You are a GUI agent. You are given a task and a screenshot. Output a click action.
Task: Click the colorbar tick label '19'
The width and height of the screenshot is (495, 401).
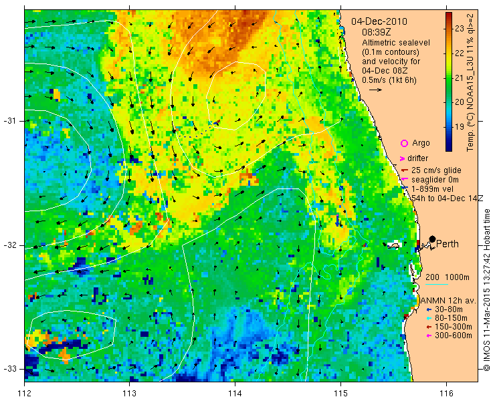[x=460, y=127]
